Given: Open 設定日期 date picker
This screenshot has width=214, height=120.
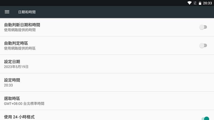Looking at the screenshot, I should pyautogui.click(x=107, y=64).
